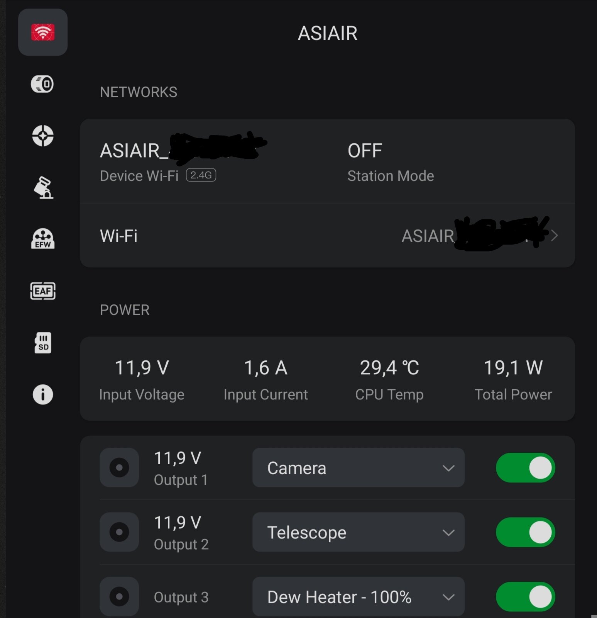Viewport: 597px width, 618px height.
Task: Open the Wi-Fi network row
Action: click(x=327, y=236)
